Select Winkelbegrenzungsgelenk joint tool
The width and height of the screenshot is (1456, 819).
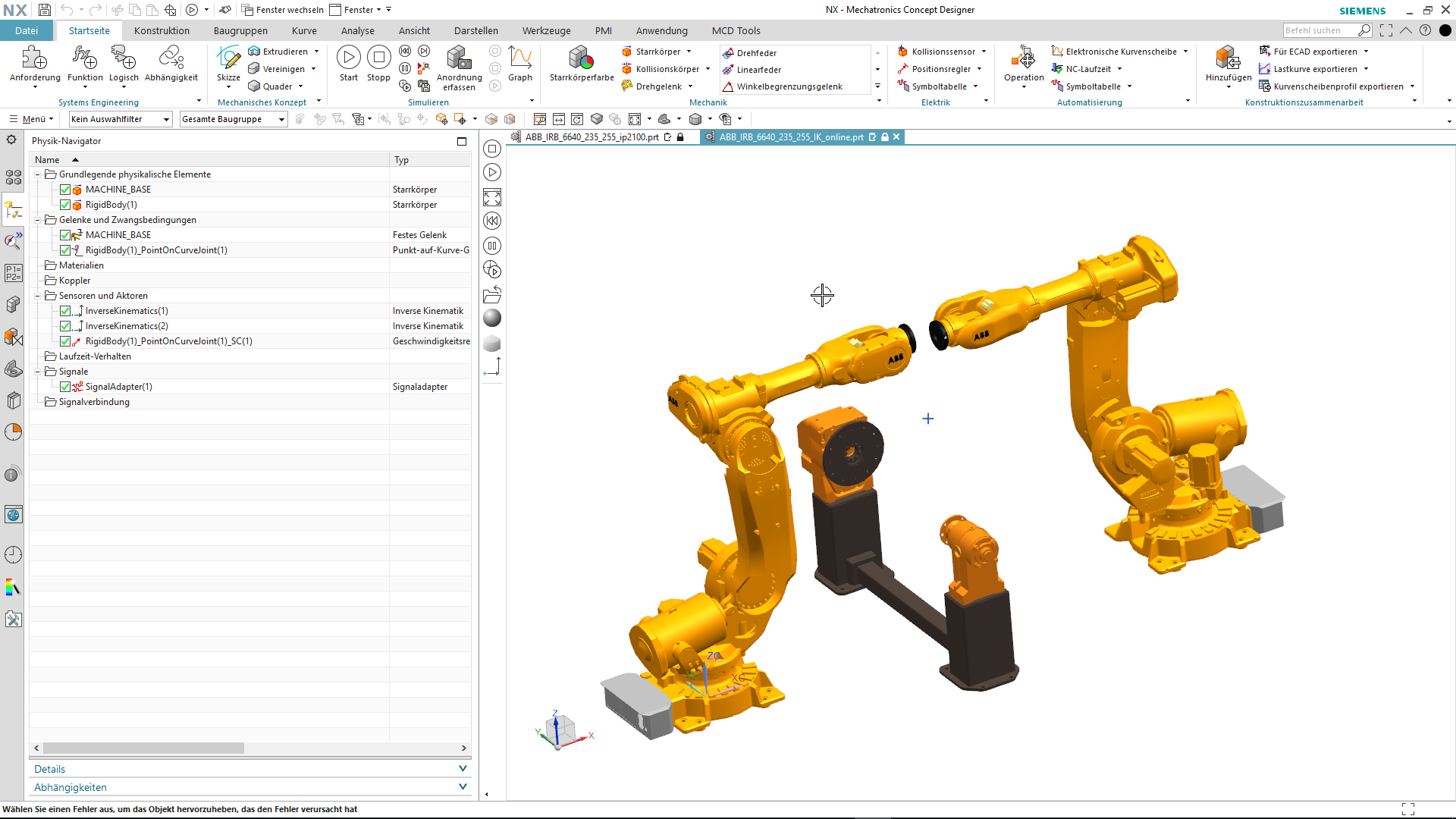789,86
